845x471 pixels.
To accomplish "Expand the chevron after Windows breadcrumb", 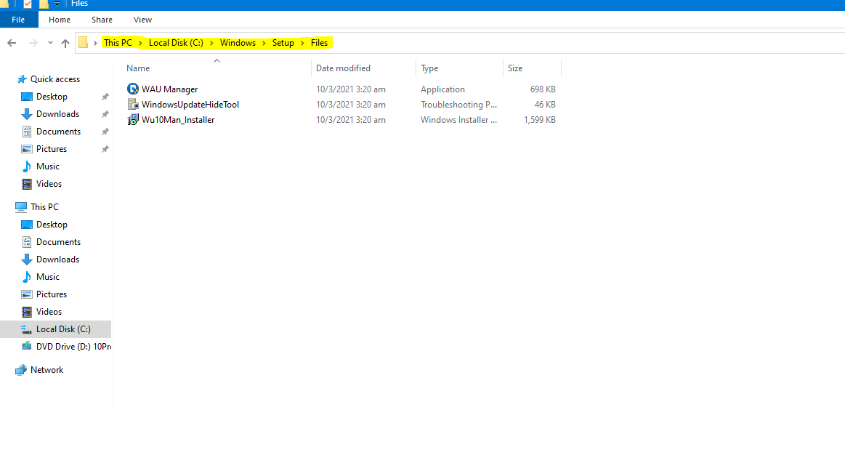I will pyautogui.click(x=264, y=43).
